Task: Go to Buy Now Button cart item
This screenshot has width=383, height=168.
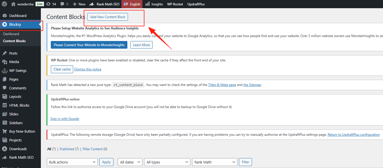Action: point(22,131)
